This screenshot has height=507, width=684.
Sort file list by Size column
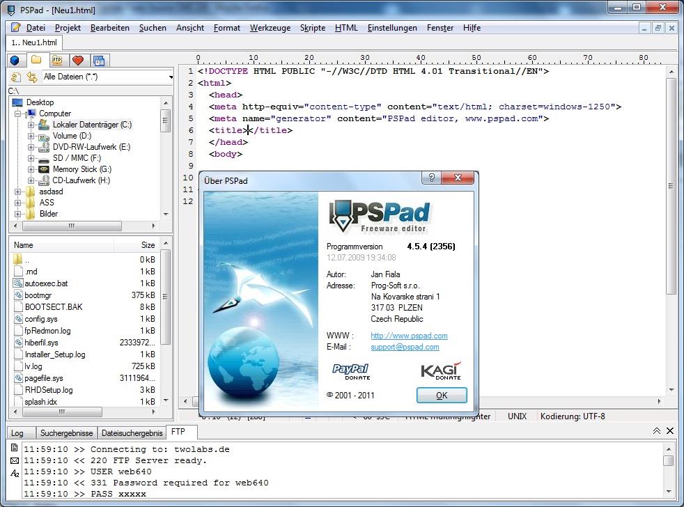click(137, 245)
